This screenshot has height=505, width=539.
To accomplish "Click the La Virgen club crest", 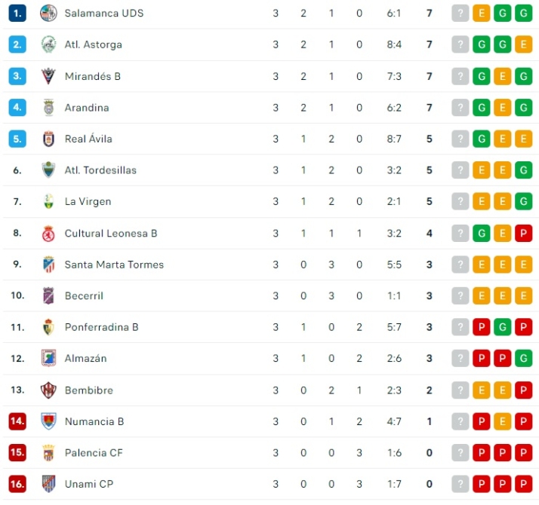I will pos(48,201).
